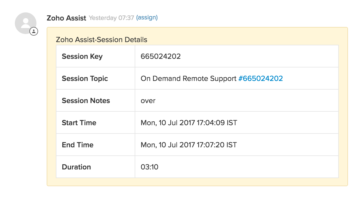
Task: Click the Session Topic label cell
Action: pyautogui.click(x=85, y=79)
